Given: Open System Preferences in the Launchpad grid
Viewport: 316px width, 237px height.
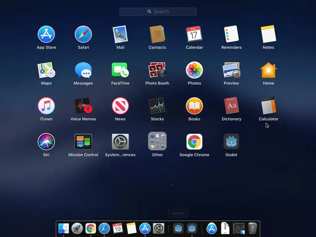Looking at the screenshot, I should (x=120, y=141).
